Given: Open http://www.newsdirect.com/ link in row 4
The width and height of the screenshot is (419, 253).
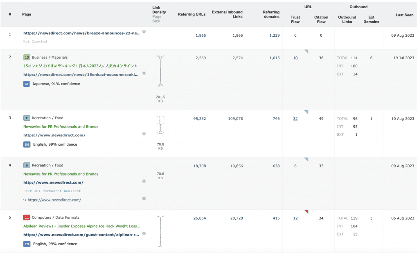Looking at the screenshot, I should (53, 183).
